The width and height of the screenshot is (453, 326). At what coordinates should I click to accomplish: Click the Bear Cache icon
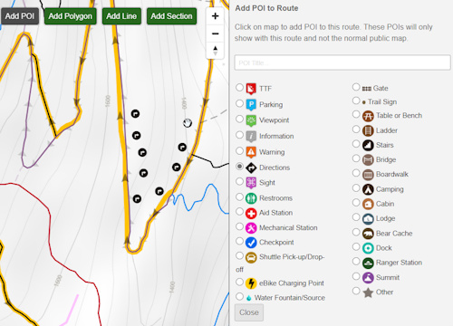[x=368, y=234]
